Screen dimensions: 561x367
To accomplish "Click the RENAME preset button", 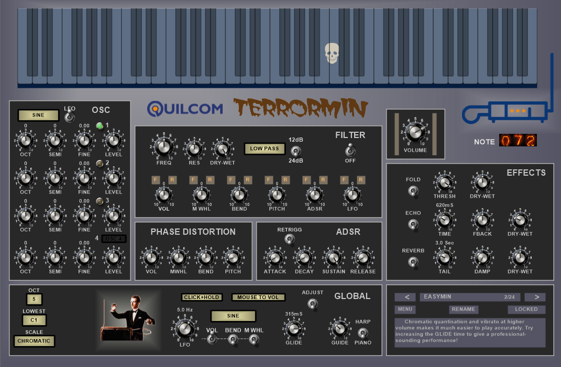I will 464,309.
